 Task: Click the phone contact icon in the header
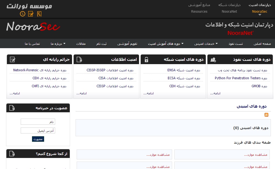[39, 14]
